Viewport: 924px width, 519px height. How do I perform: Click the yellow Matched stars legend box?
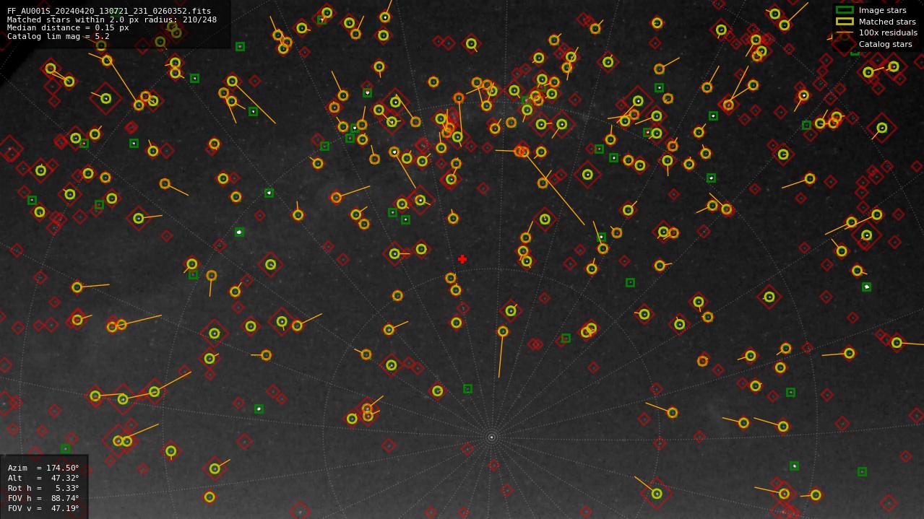coord(845,22)
